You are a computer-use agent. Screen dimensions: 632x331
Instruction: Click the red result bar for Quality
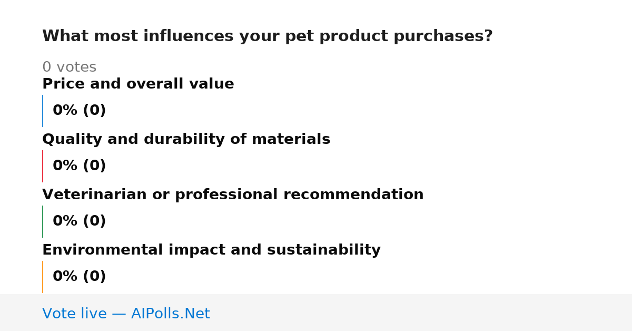pos(42,166)
